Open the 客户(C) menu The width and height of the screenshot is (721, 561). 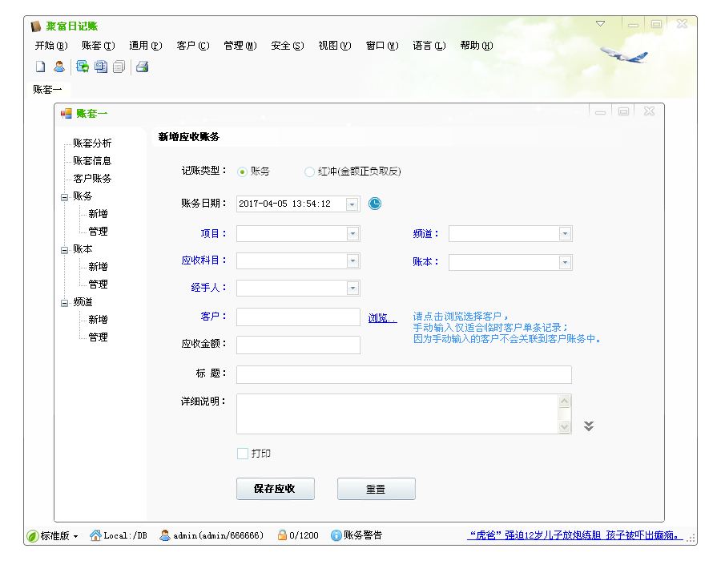click(192, 46)
